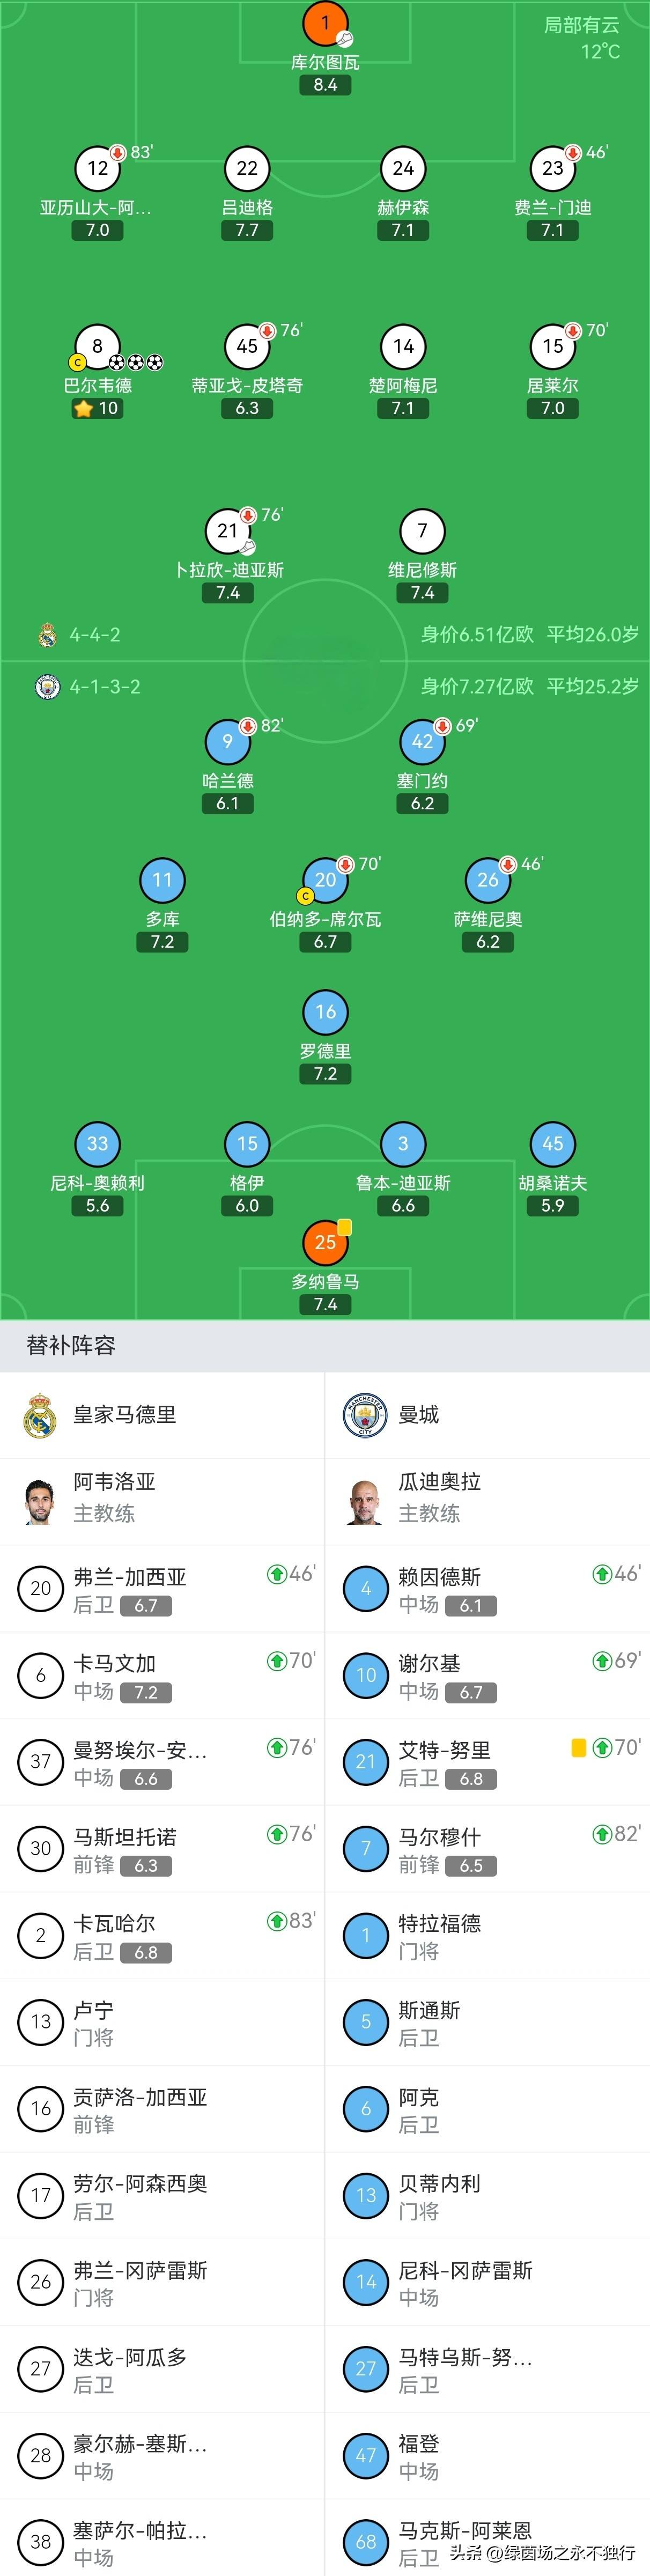The image size is (650, 2576).
Task: Click the Manchester City crest beside 4-1-3-2
Action: 47,687
